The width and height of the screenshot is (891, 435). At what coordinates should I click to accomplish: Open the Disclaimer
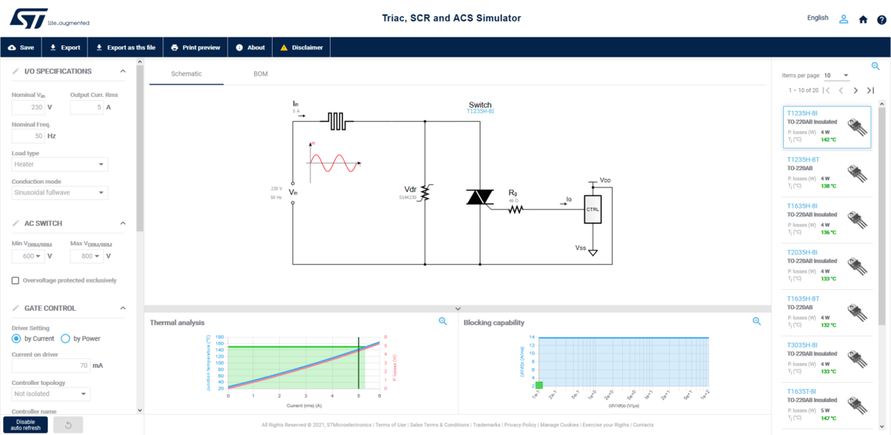click(301, 48)
